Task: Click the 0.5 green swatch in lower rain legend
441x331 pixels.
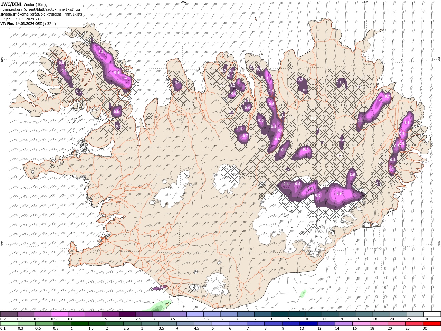Action: click(44, 324)
